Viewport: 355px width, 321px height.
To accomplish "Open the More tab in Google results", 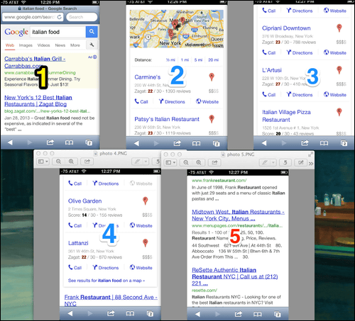I will coord(75,45).
